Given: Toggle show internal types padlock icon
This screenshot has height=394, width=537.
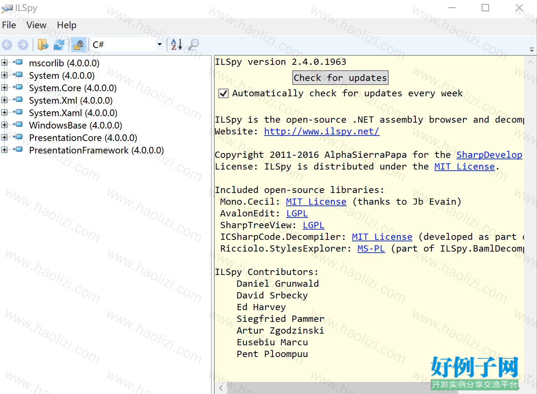Looking at the screenshot, I should click(78, 45).
